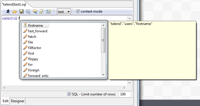
Task: Choose forward_only keyword suggestion
Action: click(x=38, y=76)
